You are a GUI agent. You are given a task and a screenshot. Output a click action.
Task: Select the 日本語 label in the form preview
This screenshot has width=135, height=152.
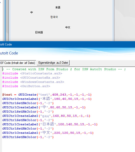tap(39, 32)
